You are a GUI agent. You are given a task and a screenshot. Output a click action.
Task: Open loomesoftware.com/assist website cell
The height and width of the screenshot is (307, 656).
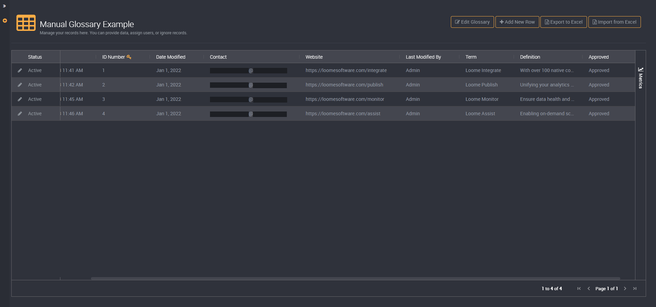(x=343, y=114)
